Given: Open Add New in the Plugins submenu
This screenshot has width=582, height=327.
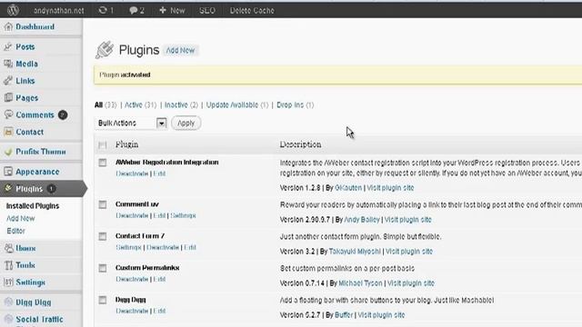Looking at the screenshot, I should [x=21, y=218].
